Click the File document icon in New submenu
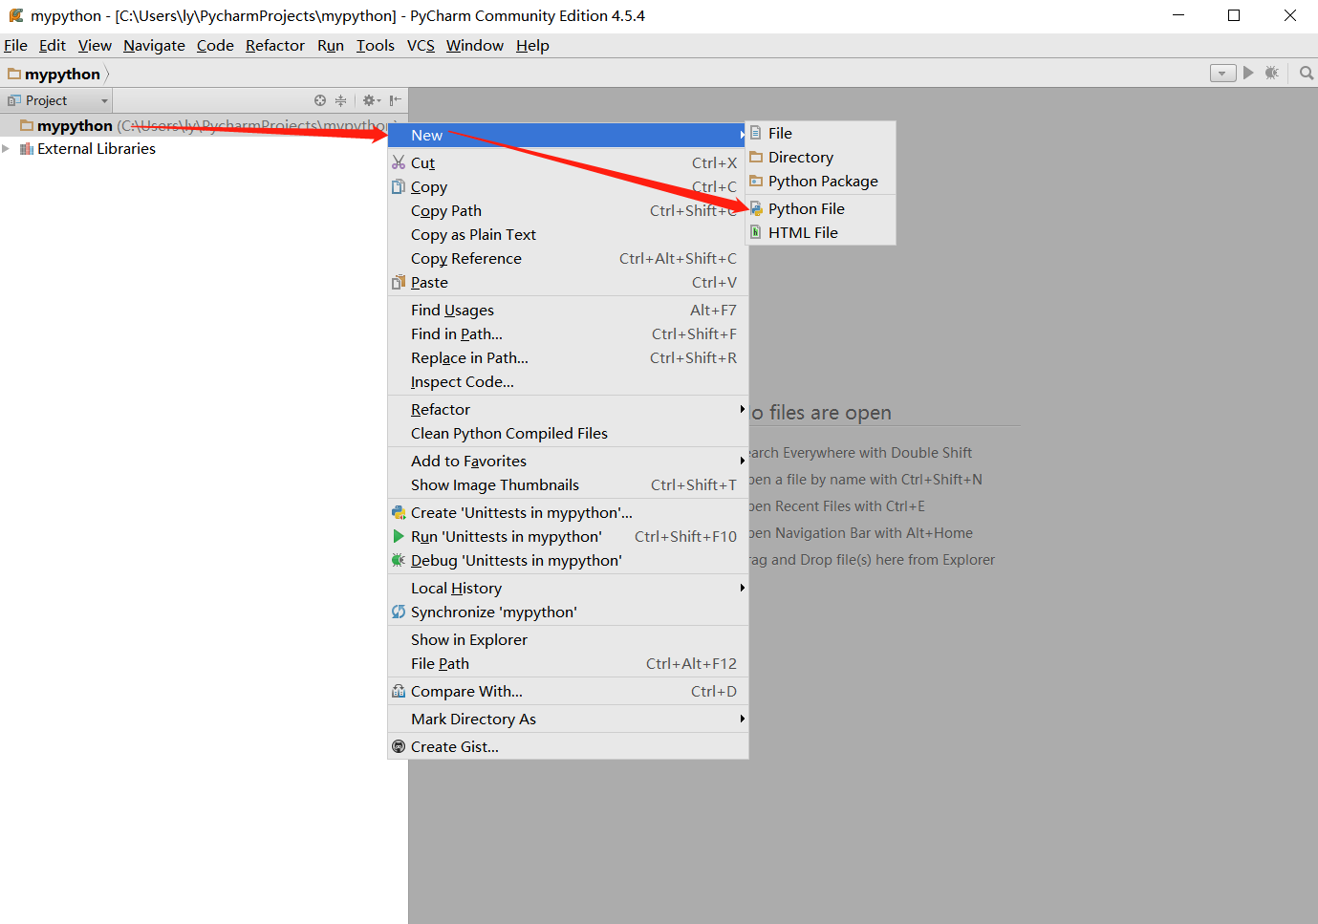1318x924 pixels. click(x=756, y=133)
